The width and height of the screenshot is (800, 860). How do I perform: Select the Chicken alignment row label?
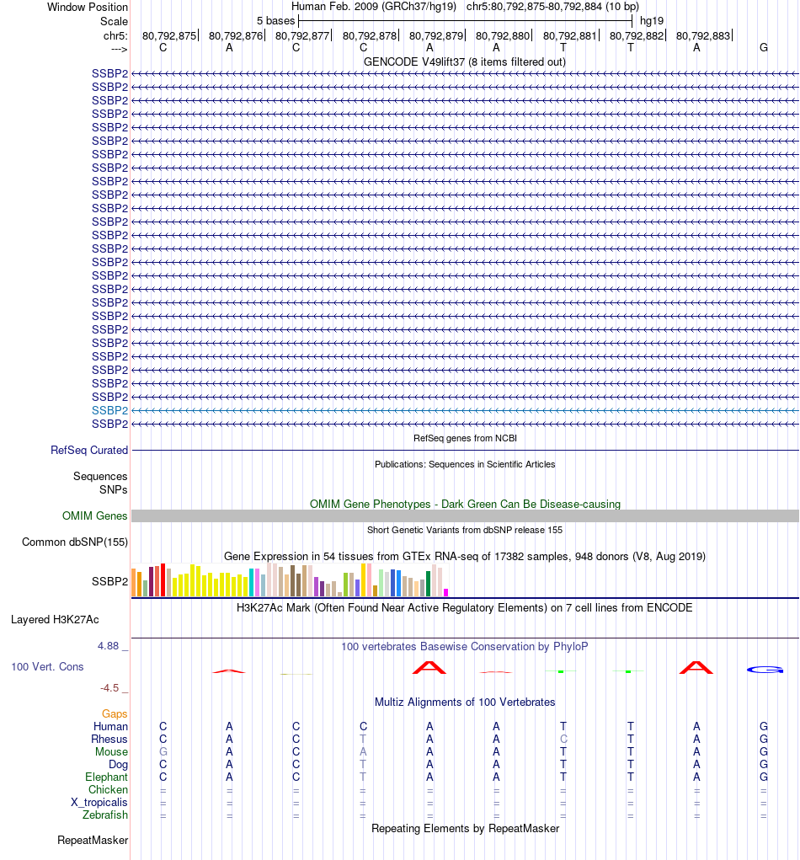tap(108, 790)
